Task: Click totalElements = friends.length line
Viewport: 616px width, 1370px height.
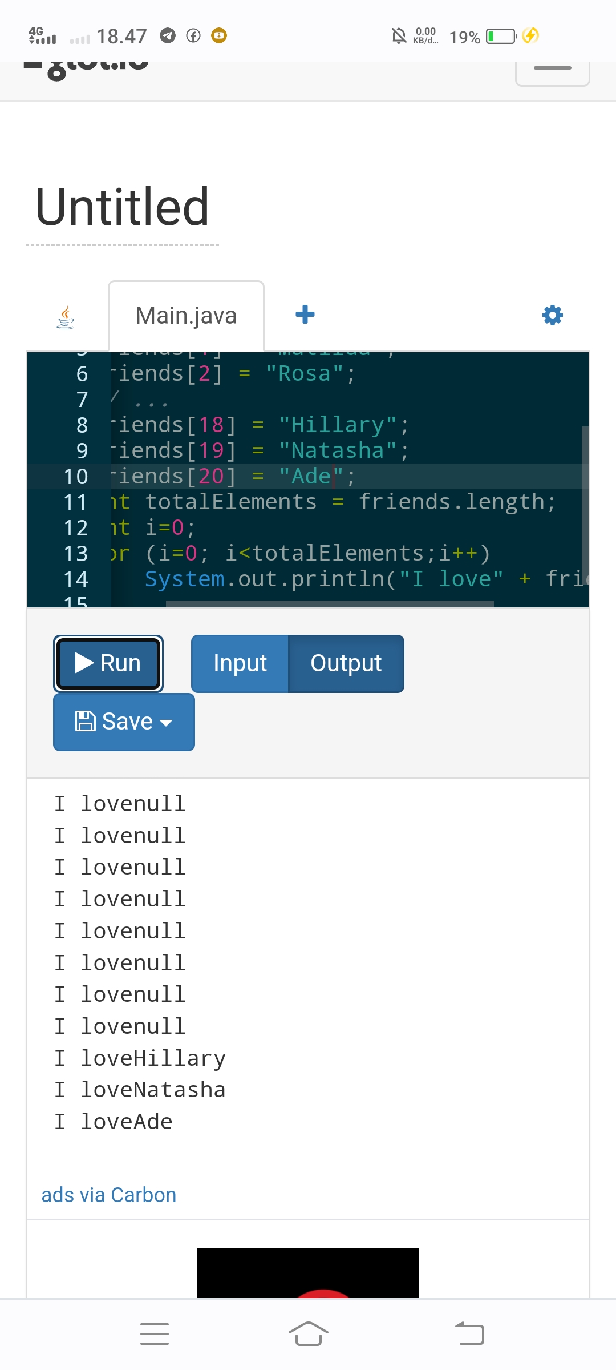Action: click(333, 502)
